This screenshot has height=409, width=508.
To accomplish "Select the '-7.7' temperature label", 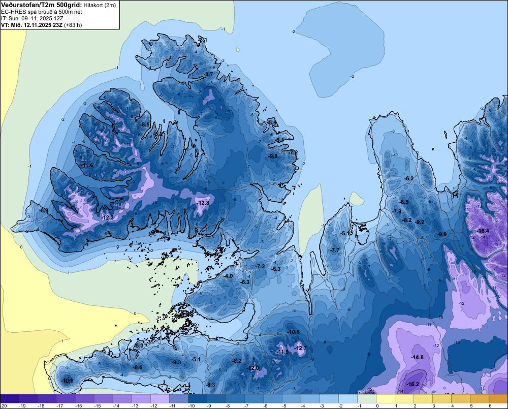I will click(335, 250).
